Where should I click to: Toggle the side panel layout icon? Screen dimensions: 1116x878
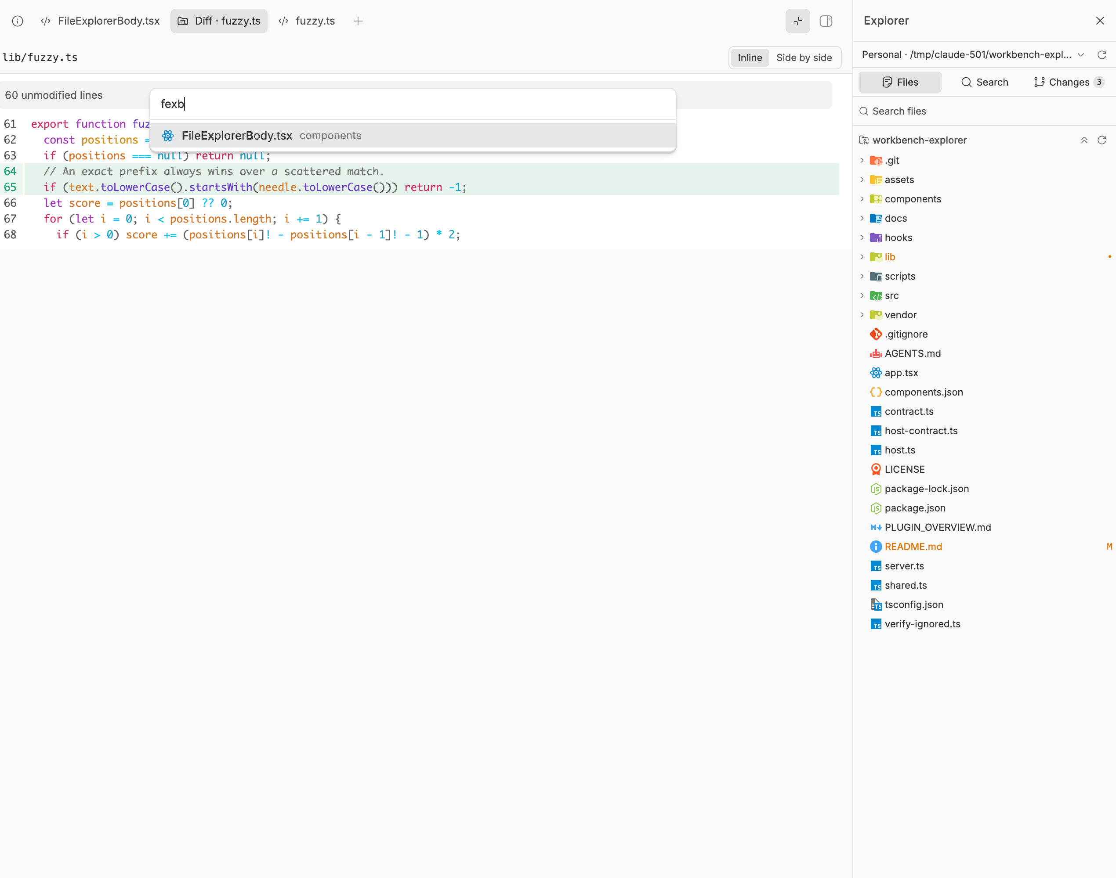click(x=826, y=21)
